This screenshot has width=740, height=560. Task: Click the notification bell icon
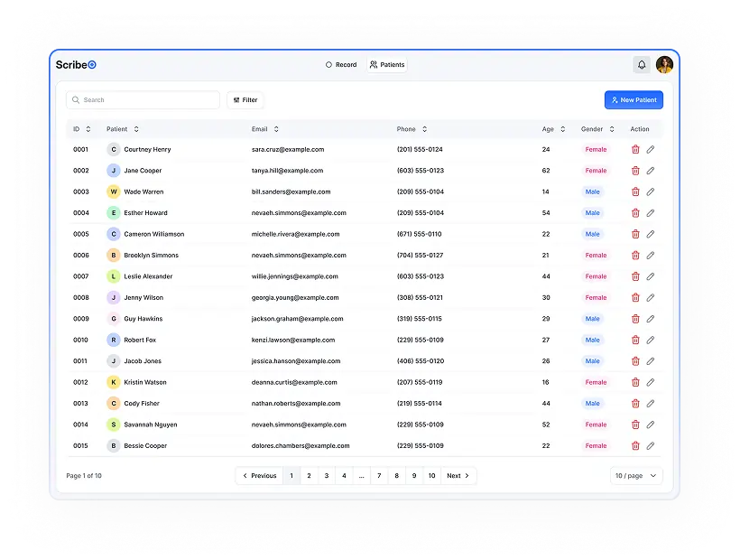tap(642, 65)
